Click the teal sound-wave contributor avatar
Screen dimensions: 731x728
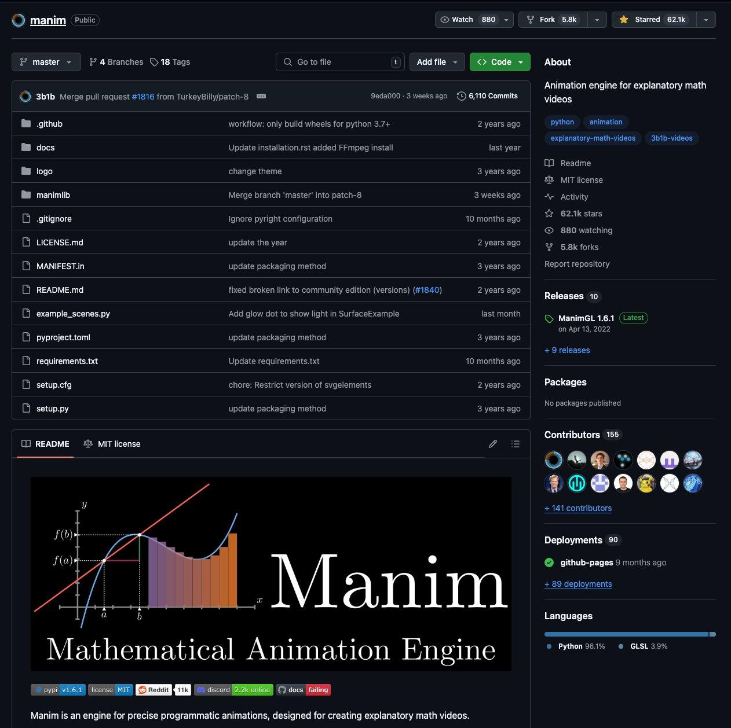577,483
